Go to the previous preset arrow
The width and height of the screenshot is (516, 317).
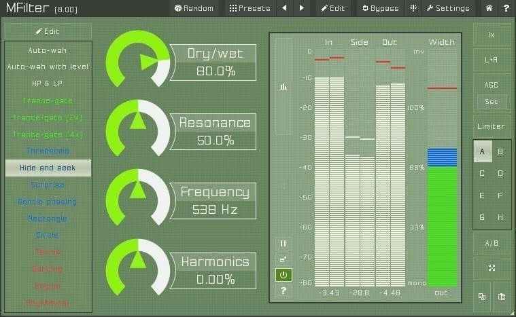[284, 8]
